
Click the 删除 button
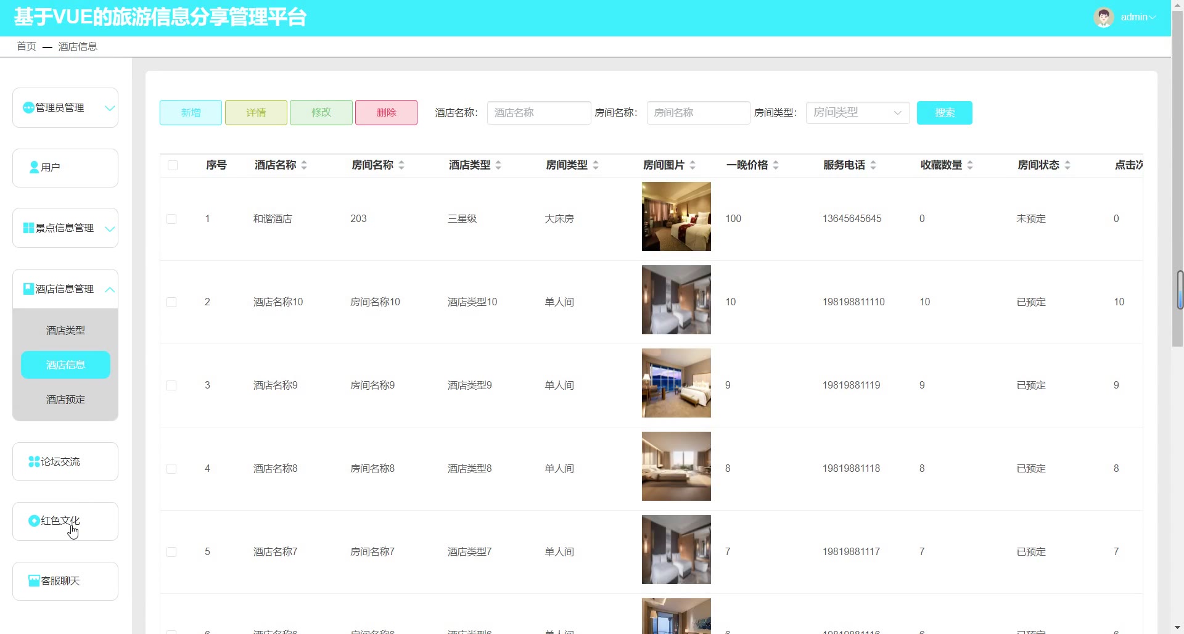tap(386, 113)
